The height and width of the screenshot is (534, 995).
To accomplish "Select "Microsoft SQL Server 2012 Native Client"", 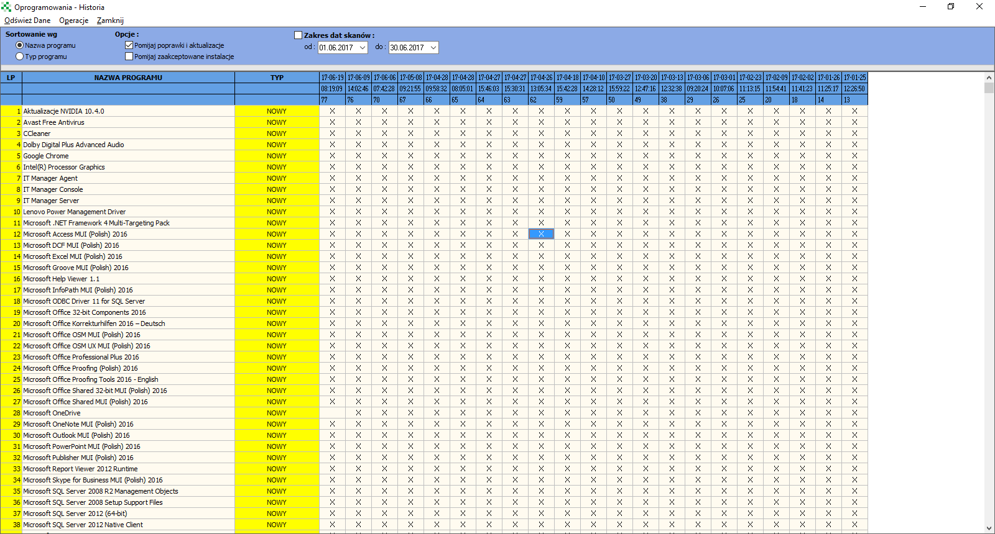I will 83,525.
